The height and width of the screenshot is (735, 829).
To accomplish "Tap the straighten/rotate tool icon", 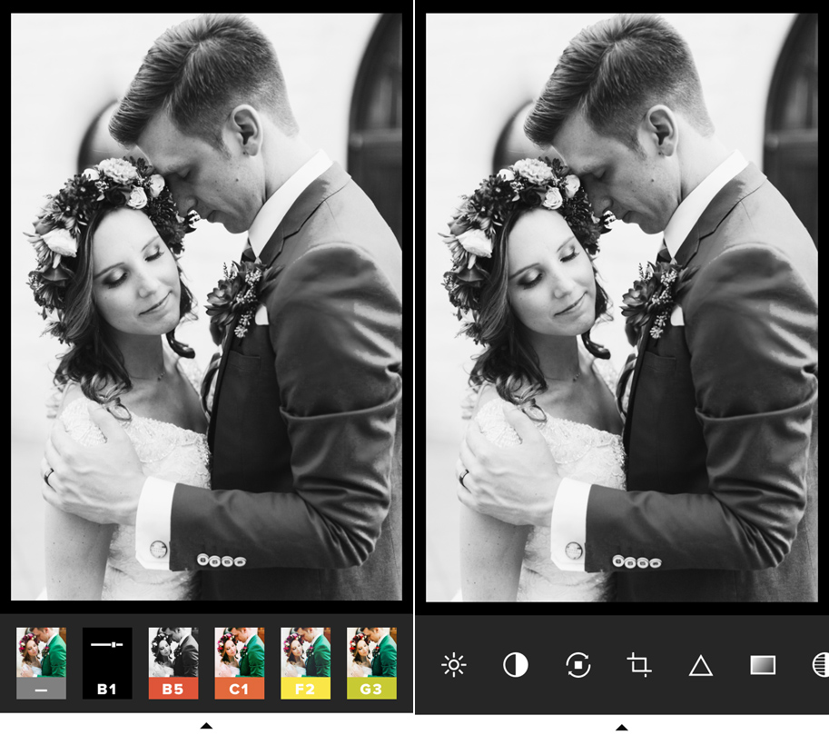I will (577, 666).
